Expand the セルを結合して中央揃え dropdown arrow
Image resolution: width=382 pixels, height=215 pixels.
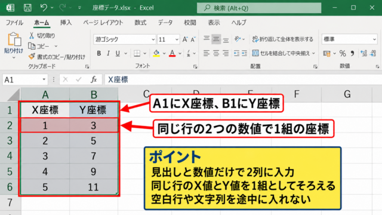[313, 53]
